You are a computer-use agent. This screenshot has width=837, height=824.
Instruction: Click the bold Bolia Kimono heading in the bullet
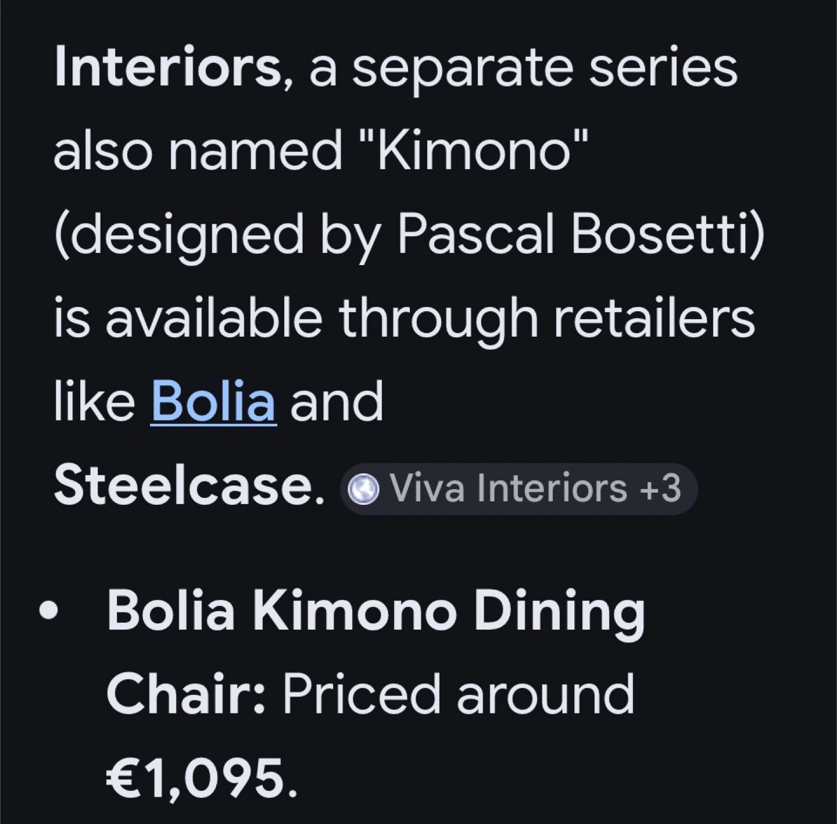tap(279, 611)
